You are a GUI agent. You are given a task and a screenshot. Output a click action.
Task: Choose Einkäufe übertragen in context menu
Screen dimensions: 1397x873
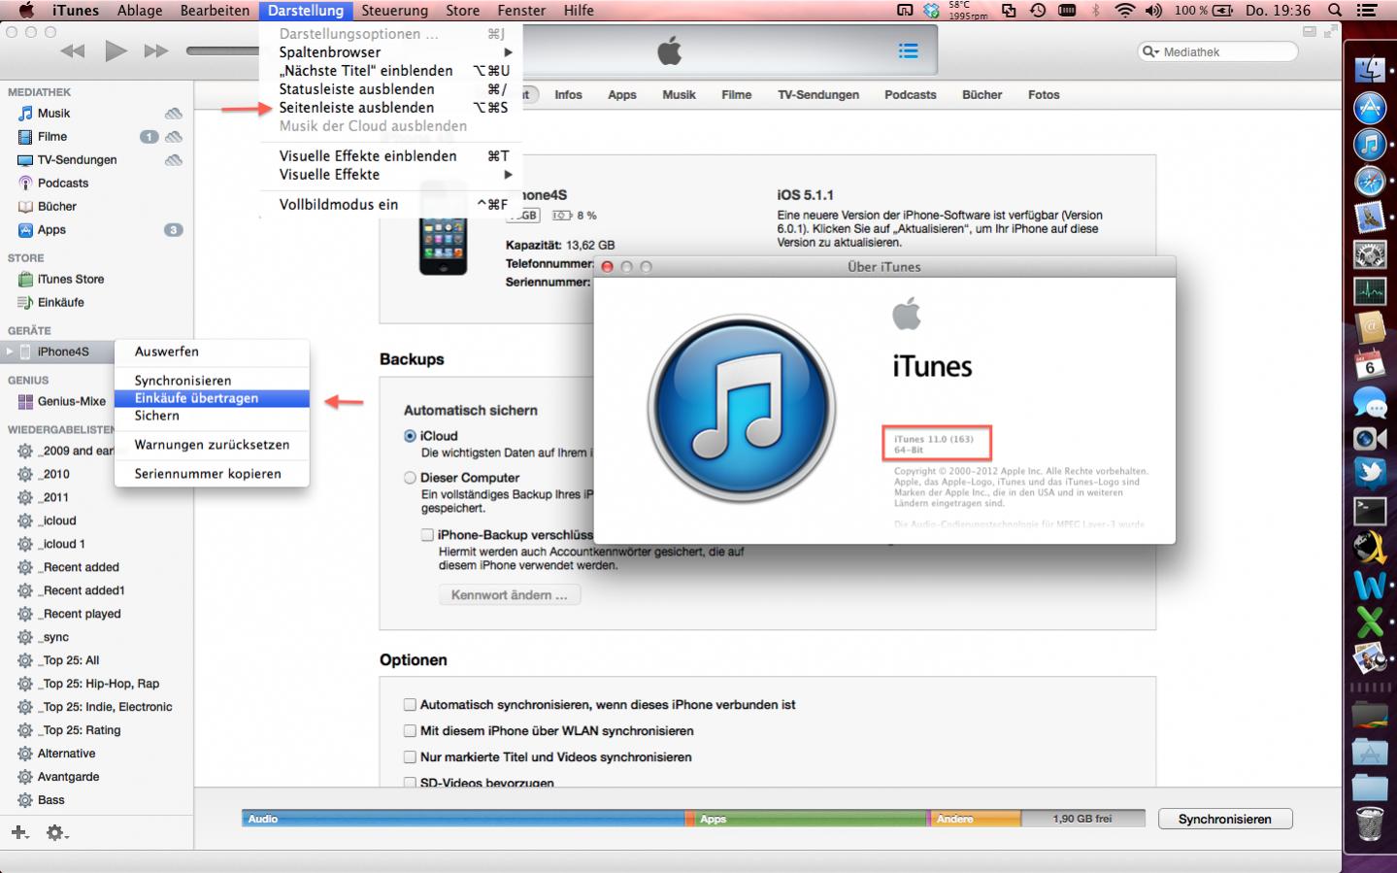pyautogui.click(x=212, y=398)
